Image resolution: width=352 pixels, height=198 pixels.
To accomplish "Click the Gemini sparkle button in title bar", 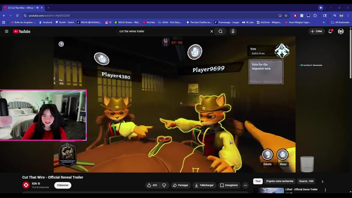I will 321,8.
